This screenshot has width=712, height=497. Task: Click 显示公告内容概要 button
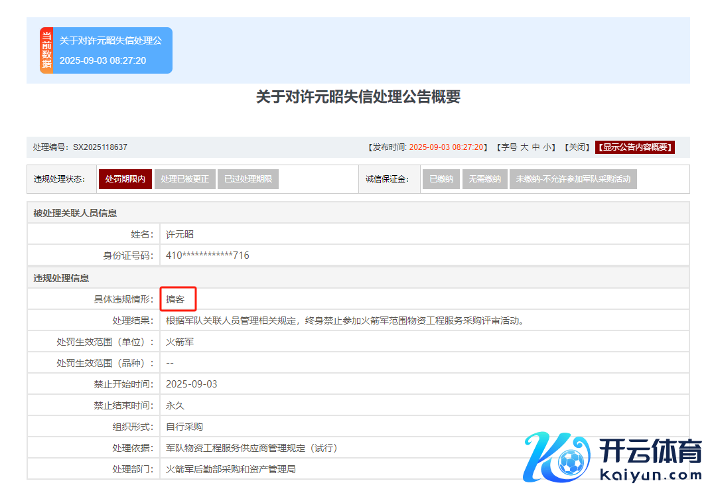[634, 147]
